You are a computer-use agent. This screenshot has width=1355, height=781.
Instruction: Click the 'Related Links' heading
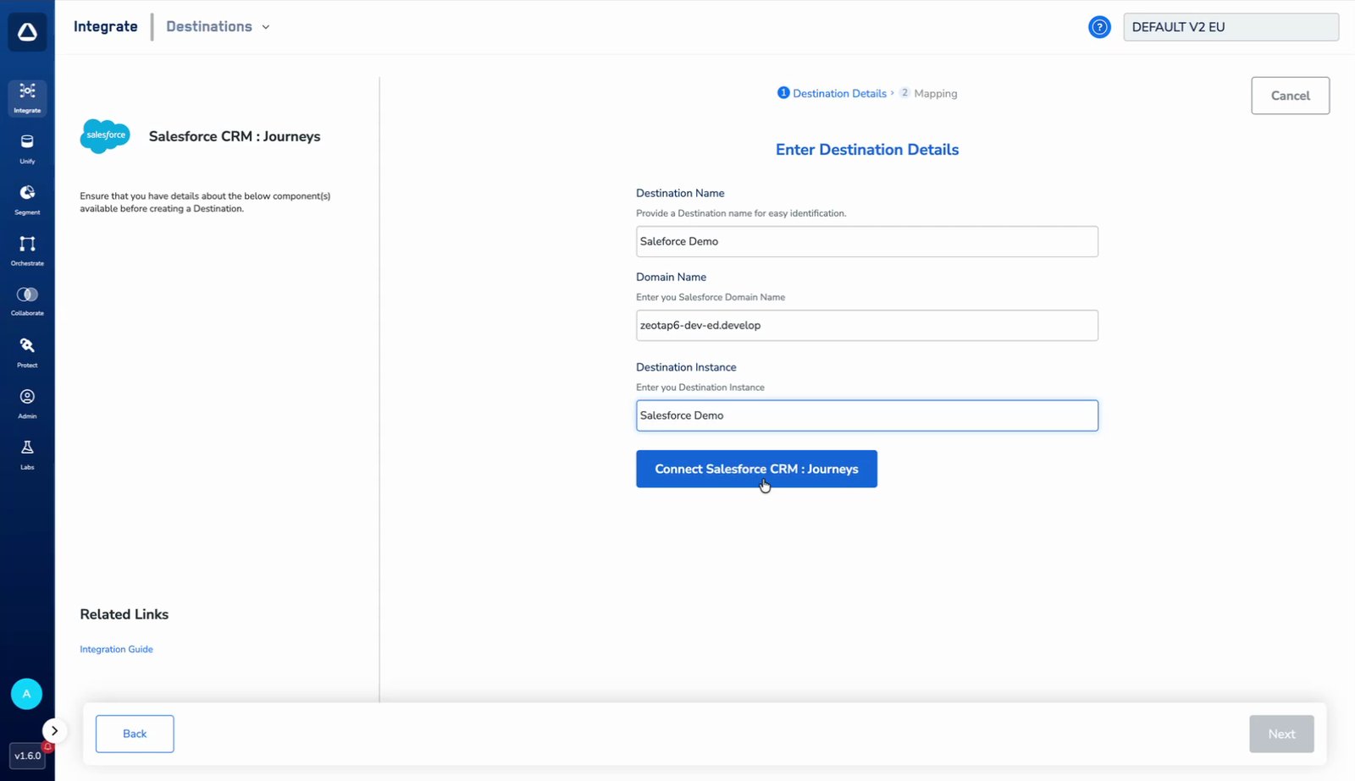[124, 614]
